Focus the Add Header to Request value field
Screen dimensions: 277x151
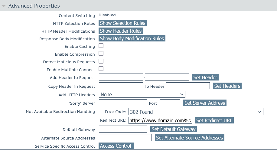167,77
